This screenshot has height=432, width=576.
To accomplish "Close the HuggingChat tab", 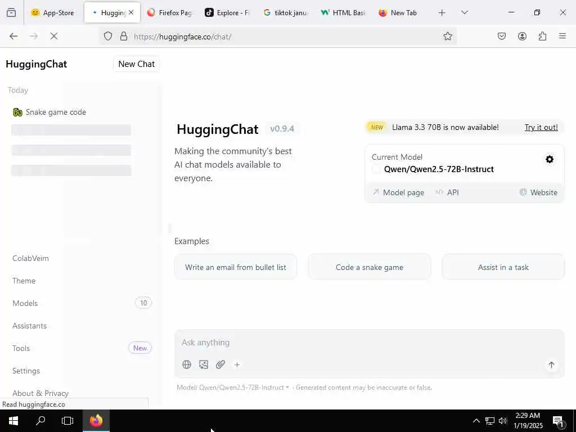I will tap(131, 12).
